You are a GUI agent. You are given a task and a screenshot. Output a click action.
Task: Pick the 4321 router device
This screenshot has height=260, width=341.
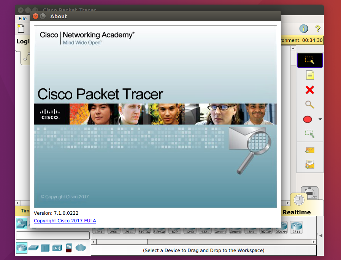point(205,231)
